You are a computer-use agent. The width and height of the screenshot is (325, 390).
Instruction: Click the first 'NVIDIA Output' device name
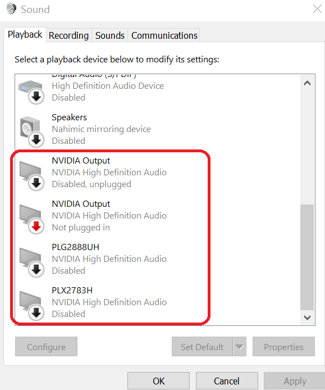tap(81, 161)
